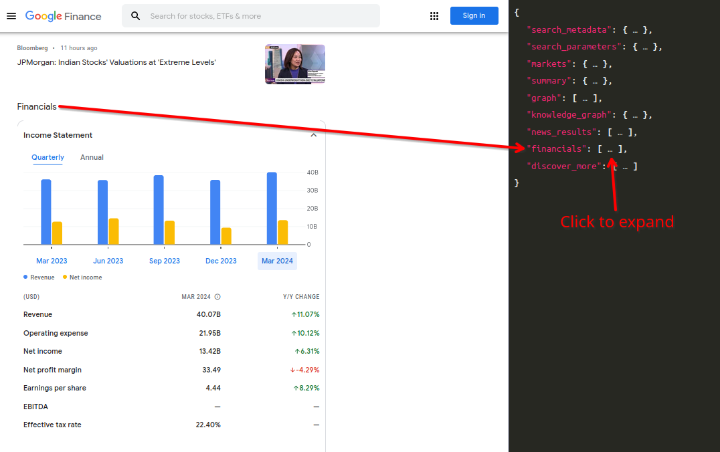Expand the graph JSON array
The height and width of the screenshot is (452, 720).
tap(585, 98)
